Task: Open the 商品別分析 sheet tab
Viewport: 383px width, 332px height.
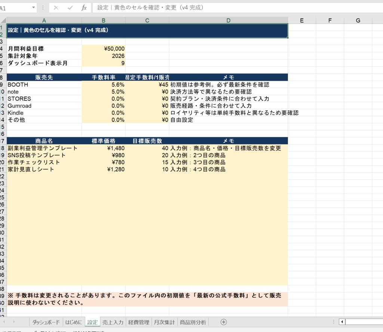Action: 193,322
